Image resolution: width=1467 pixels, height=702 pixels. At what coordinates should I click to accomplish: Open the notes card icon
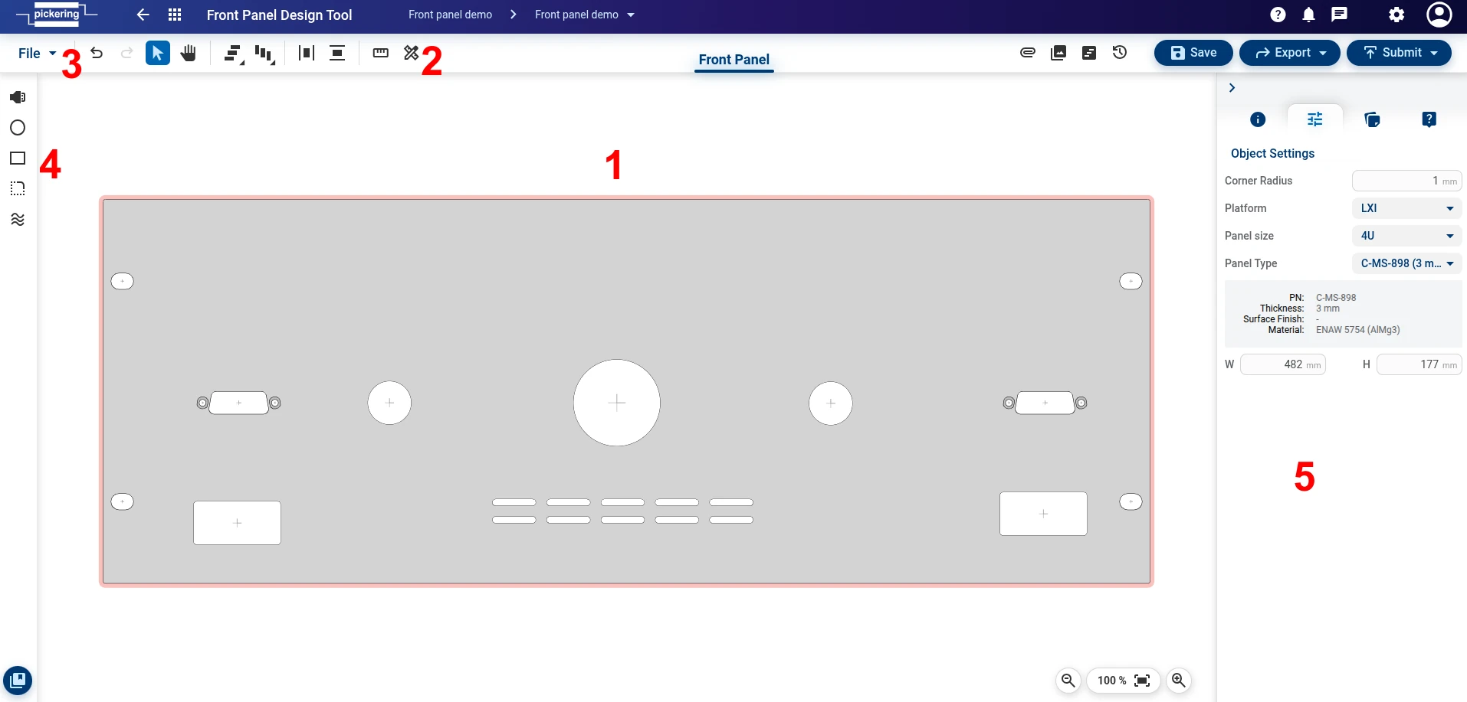pos(1089,53)
